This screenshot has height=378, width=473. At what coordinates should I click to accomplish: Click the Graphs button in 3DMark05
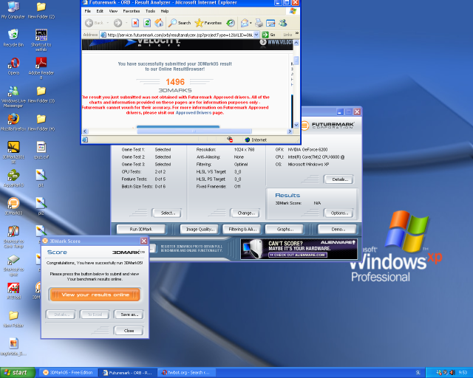tap(285, 230)
